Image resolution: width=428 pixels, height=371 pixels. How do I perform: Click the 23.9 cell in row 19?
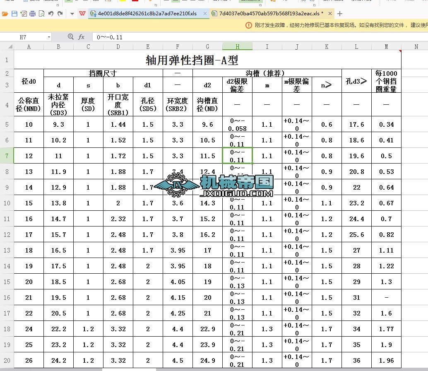tap(207, 345)
